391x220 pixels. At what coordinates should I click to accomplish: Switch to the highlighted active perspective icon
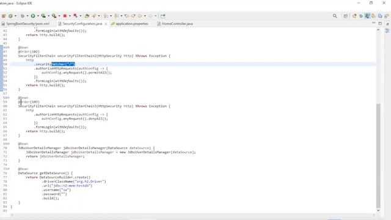(367, 16)
